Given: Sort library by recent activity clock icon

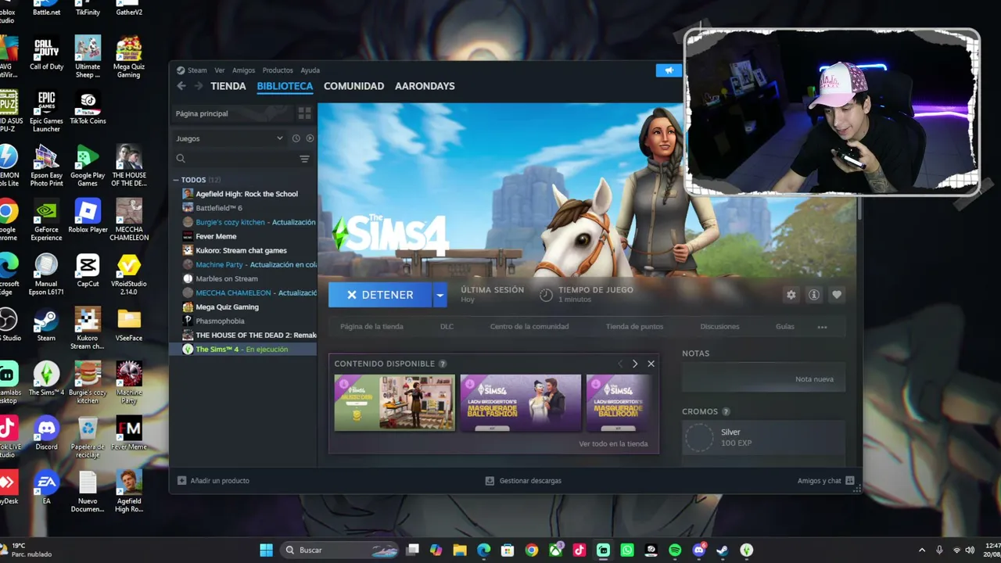Looking at the screenshot, I should tap(296, 138).
